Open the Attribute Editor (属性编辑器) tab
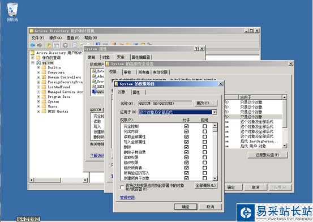This screenshot has height=222, width=313. 141,57
